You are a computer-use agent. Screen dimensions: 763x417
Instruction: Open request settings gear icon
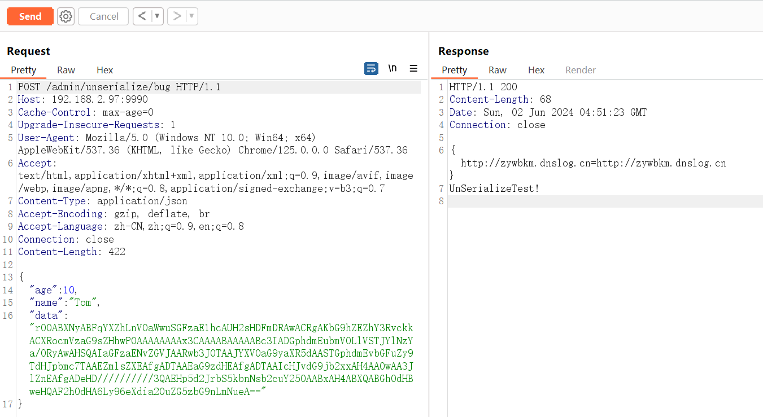(x=66, y=16)
